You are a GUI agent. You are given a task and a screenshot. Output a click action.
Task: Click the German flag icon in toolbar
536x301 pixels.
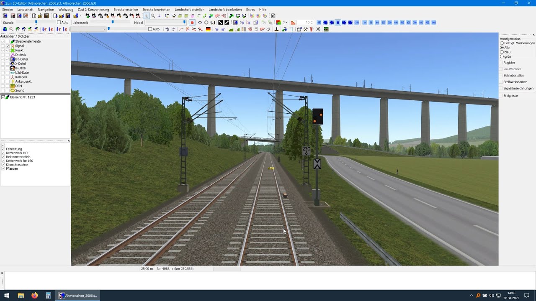pyautogui.click(x=208, y=29)
